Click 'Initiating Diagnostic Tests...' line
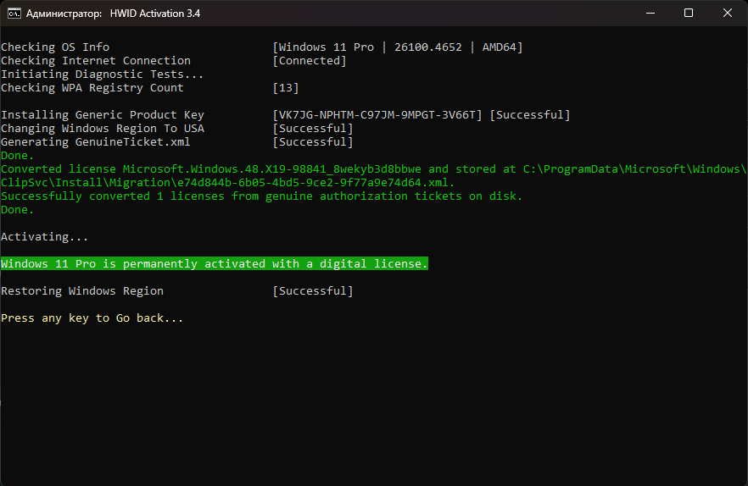Screen dimensions: 748x486 [102, 75]
